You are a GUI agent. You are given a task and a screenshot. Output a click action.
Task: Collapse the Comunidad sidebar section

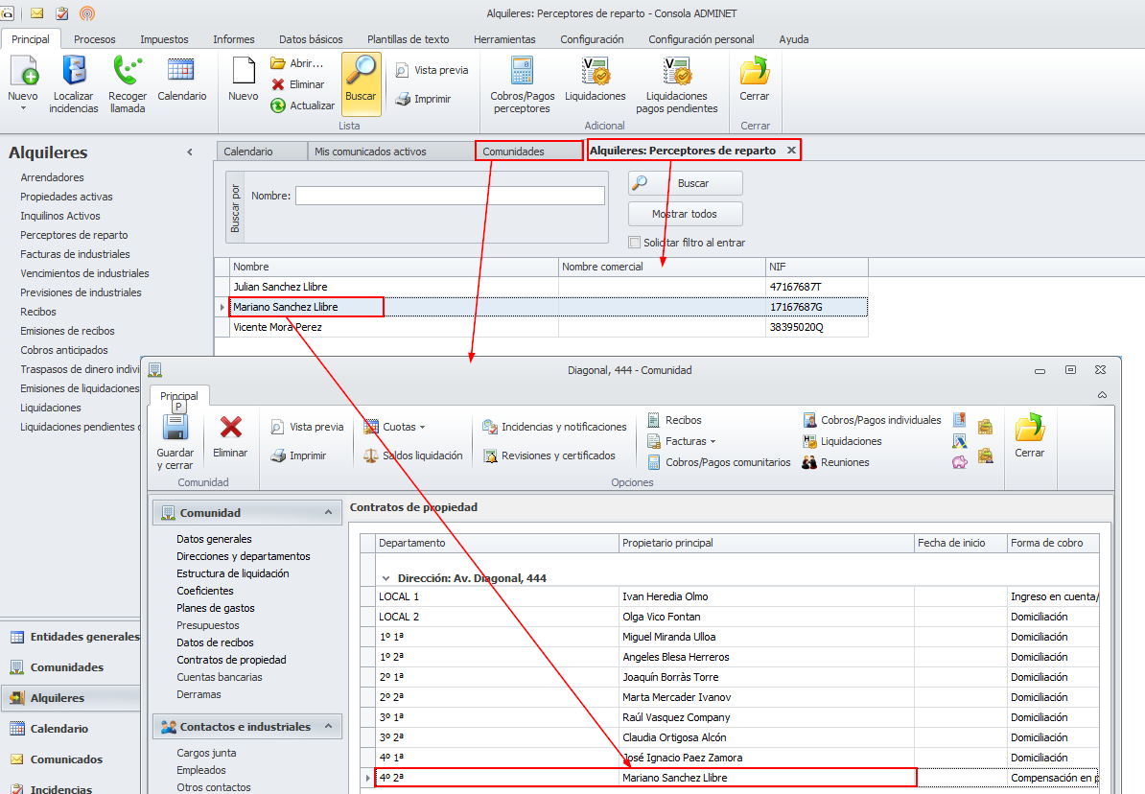point(328,513)
